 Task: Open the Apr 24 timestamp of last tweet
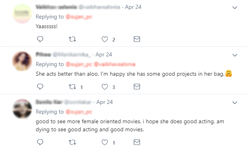point(105,102)
